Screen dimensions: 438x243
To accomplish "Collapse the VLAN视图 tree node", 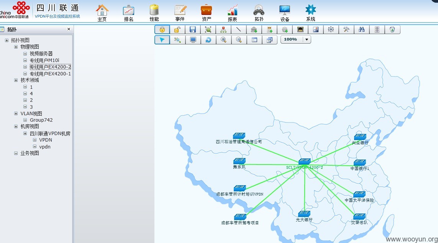I will click(16, 114).
